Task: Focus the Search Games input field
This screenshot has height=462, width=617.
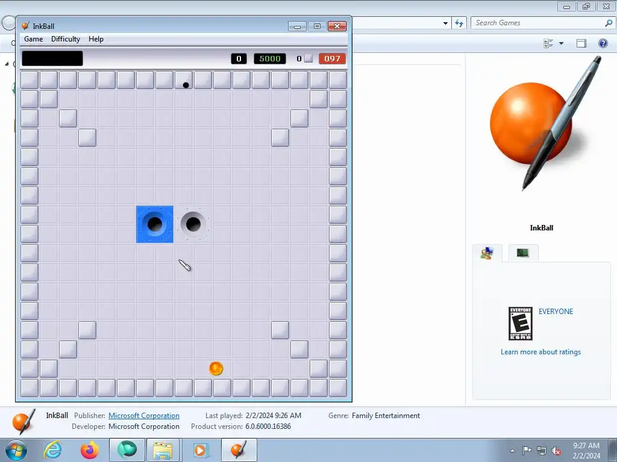Action: pos(538,23)
